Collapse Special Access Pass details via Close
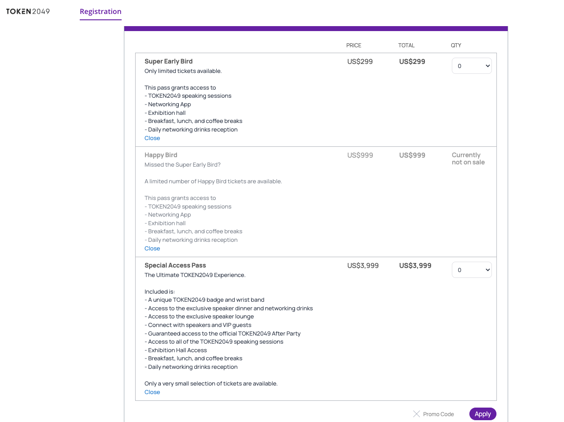Screen dimensions: 564x422 (x=152, y=392)
